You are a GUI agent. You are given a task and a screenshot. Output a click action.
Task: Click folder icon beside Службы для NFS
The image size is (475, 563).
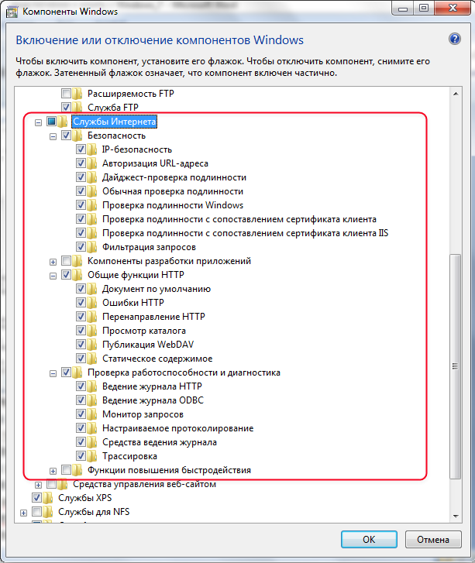[48, 512]
